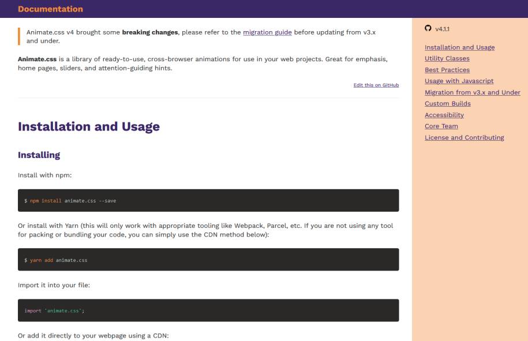Go to Custom Builds section
Image resolution: width=528 pixels, height=341 pixels.
click(x=448, y=104)
